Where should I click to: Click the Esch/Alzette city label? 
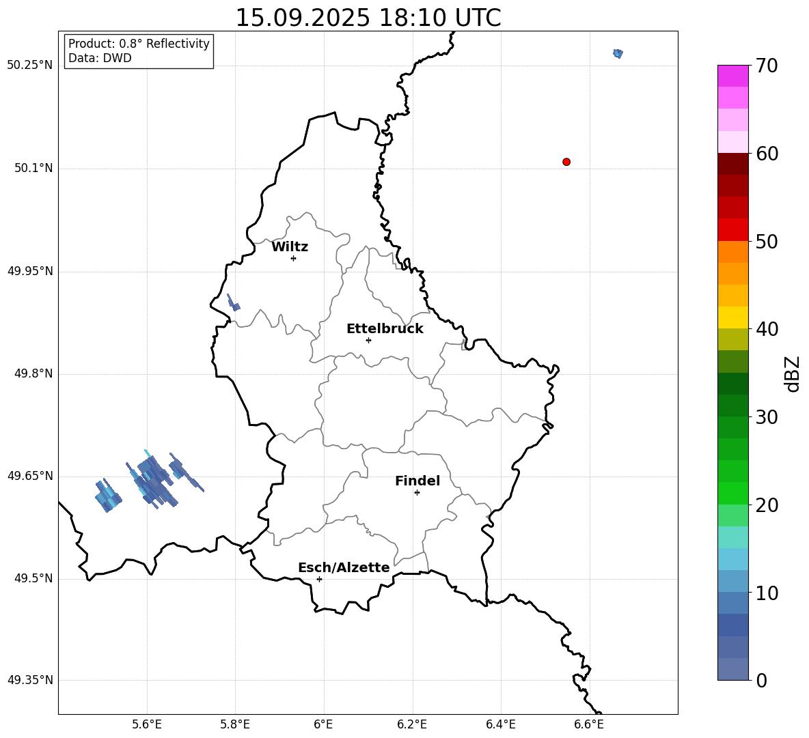tap(344, 567)
